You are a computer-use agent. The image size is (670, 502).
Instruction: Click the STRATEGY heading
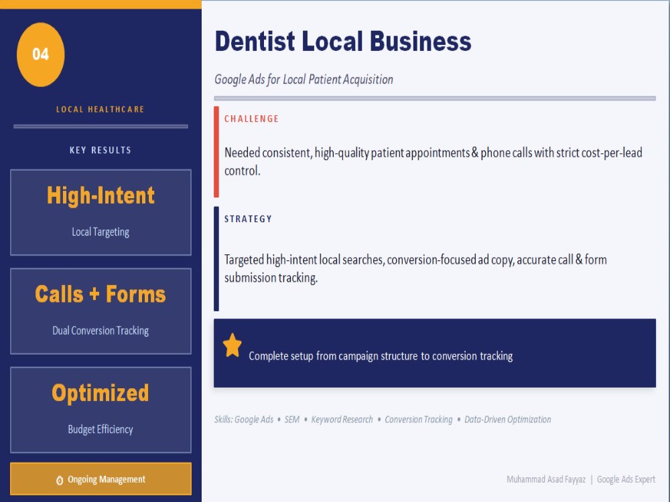(249, 219)
